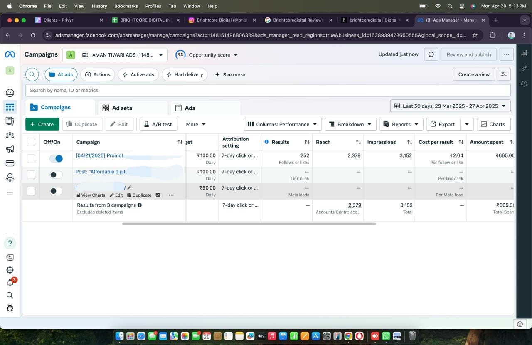Click the row three-dot more options icon
Viewport: 532px width, 345px height.
[171, 195]
